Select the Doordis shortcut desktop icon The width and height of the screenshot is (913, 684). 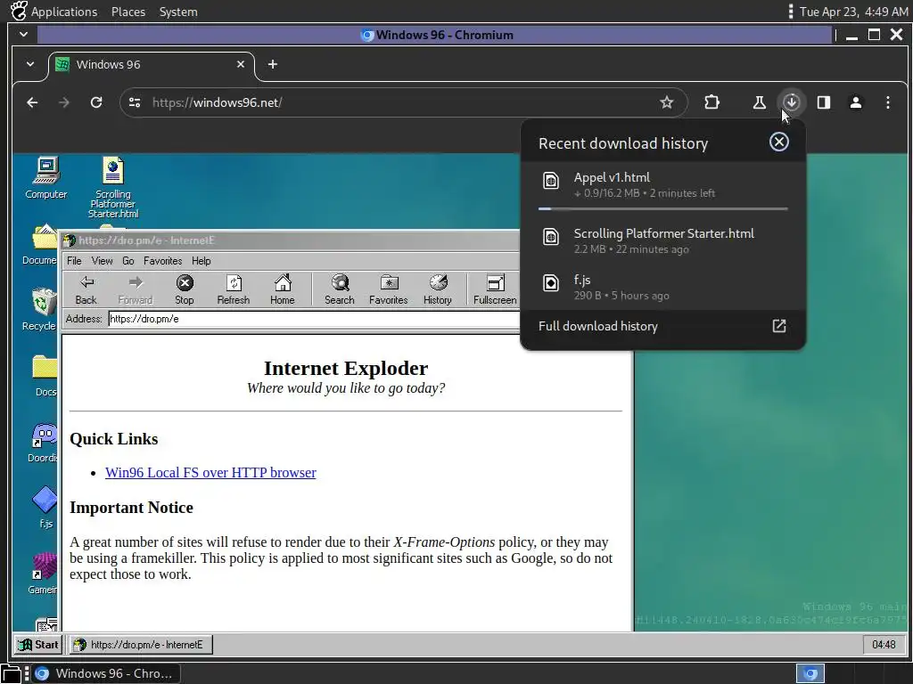point(43,443)
